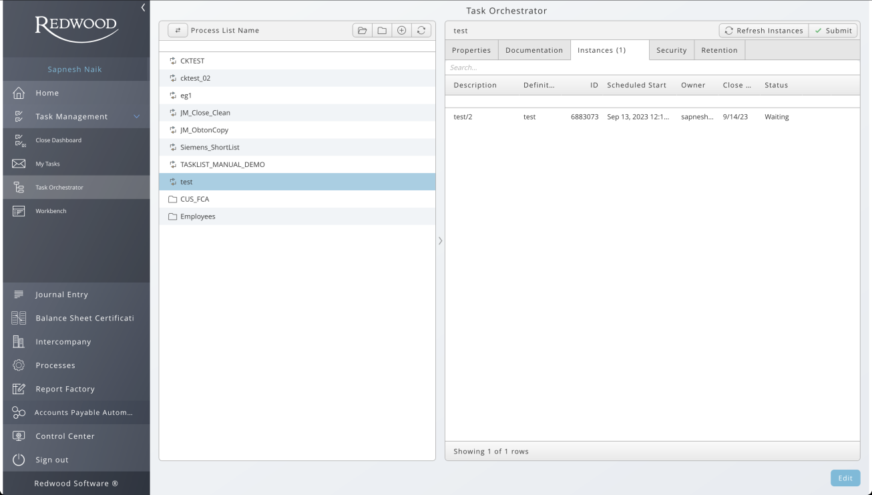The height and width of the screenshot is (495, 872).
Task: Open the CUS_FCA folder
Action: point(297,199)
